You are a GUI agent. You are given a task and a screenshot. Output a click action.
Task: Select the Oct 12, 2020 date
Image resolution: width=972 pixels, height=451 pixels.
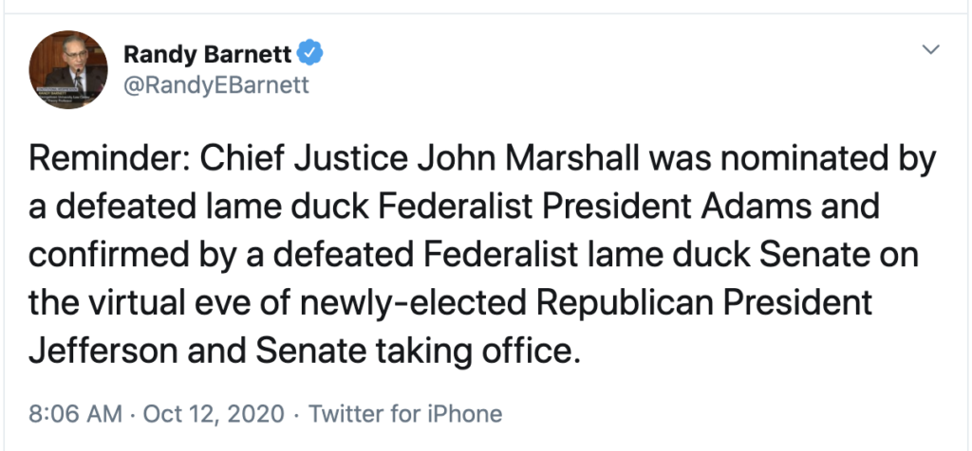[214, 413]
